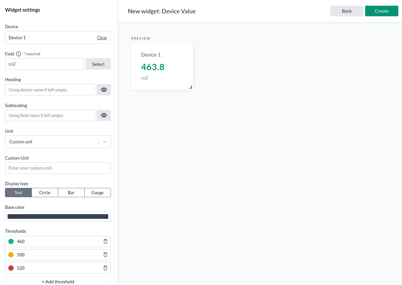Clear the selected Device-1

pos(102,37)
